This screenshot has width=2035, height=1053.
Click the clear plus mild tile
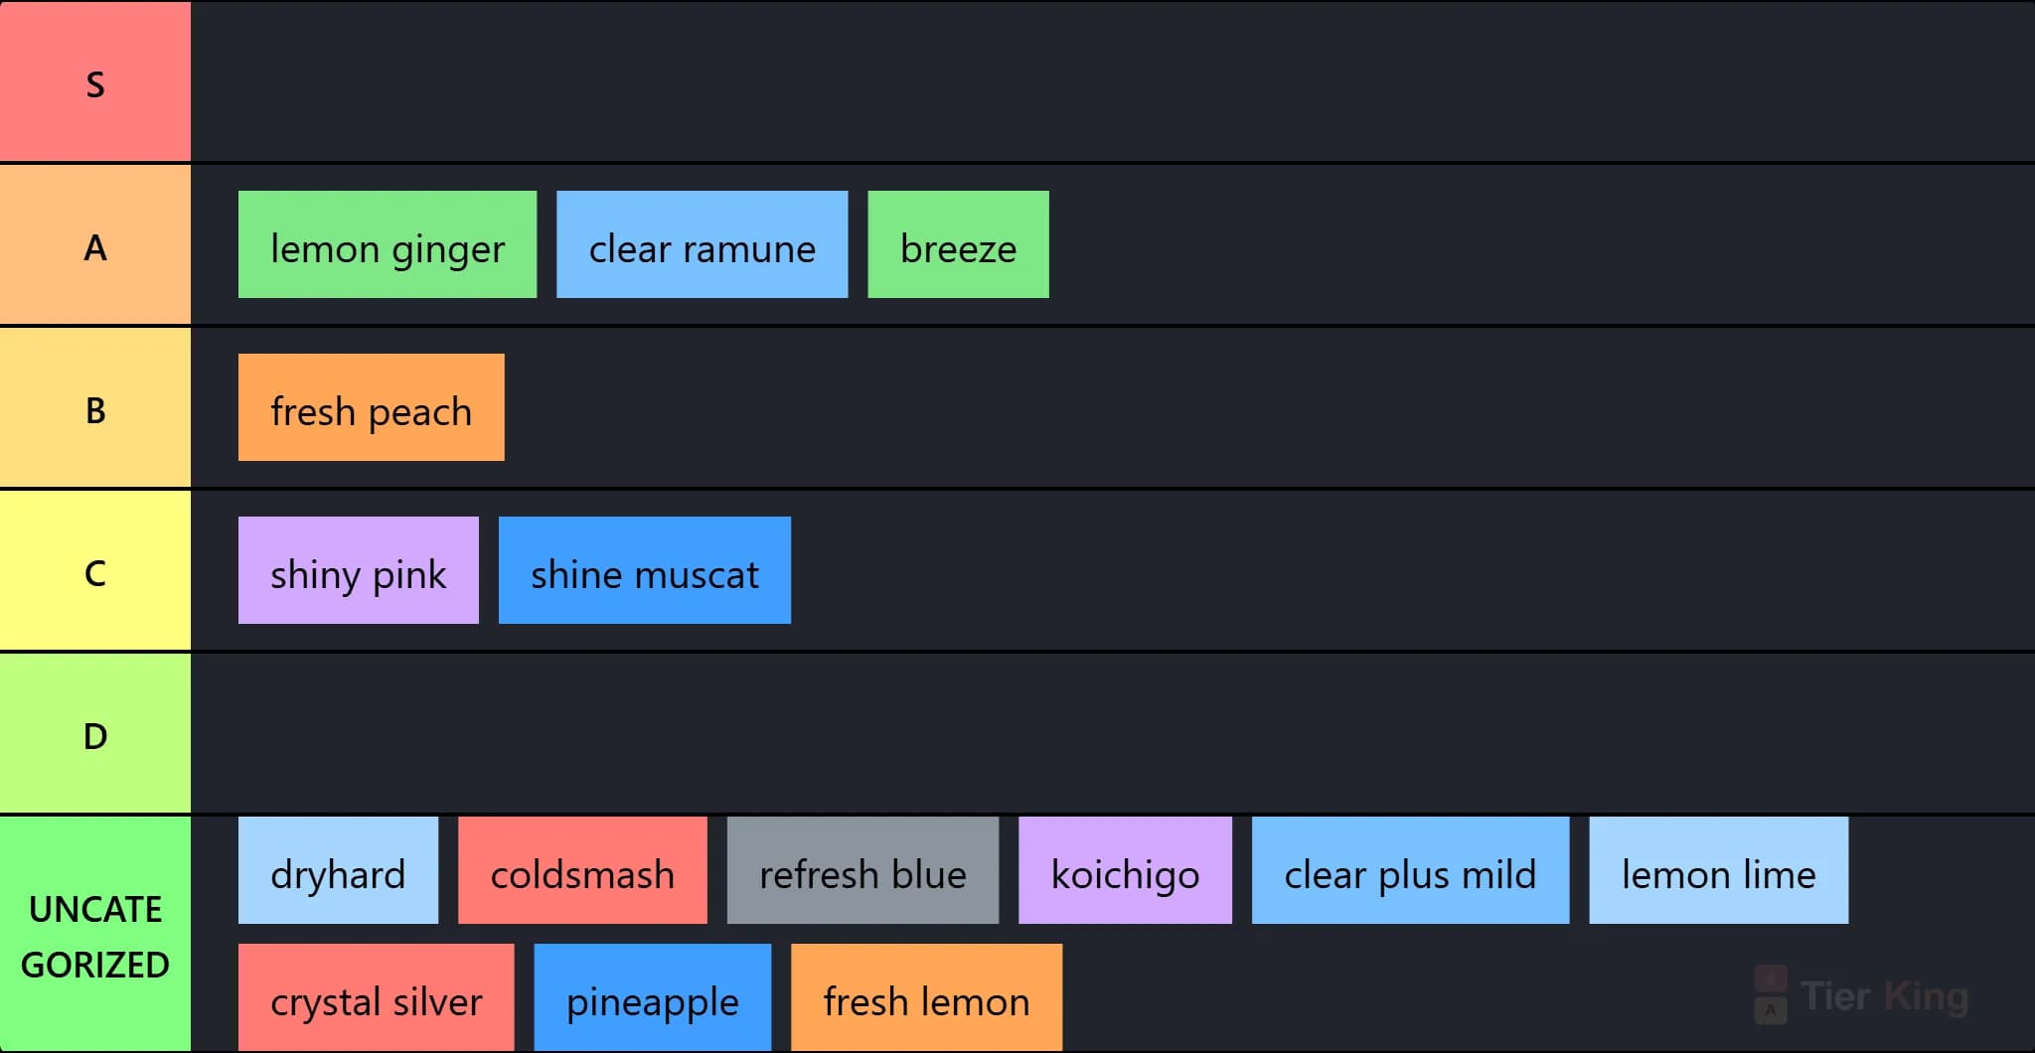1410,870
